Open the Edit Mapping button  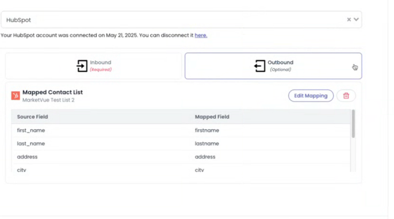tap(311, 96)
